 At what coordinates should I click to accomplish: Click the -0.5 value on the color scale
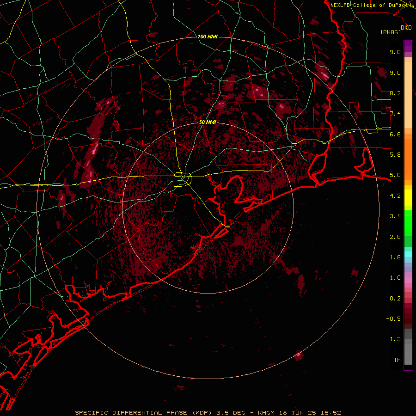click(393, 319)
